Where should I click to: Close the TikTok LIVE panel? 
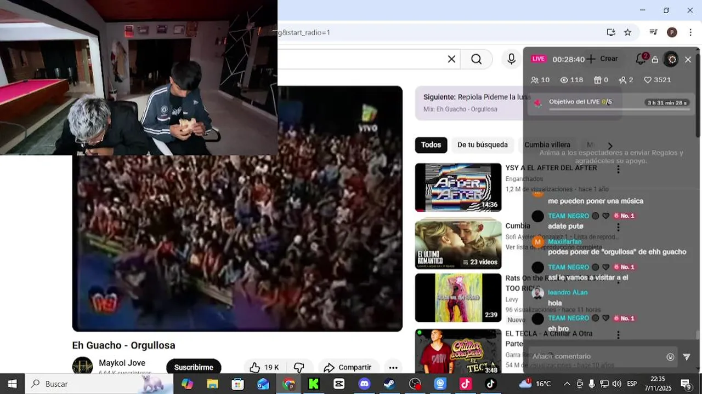pos(688,59)
